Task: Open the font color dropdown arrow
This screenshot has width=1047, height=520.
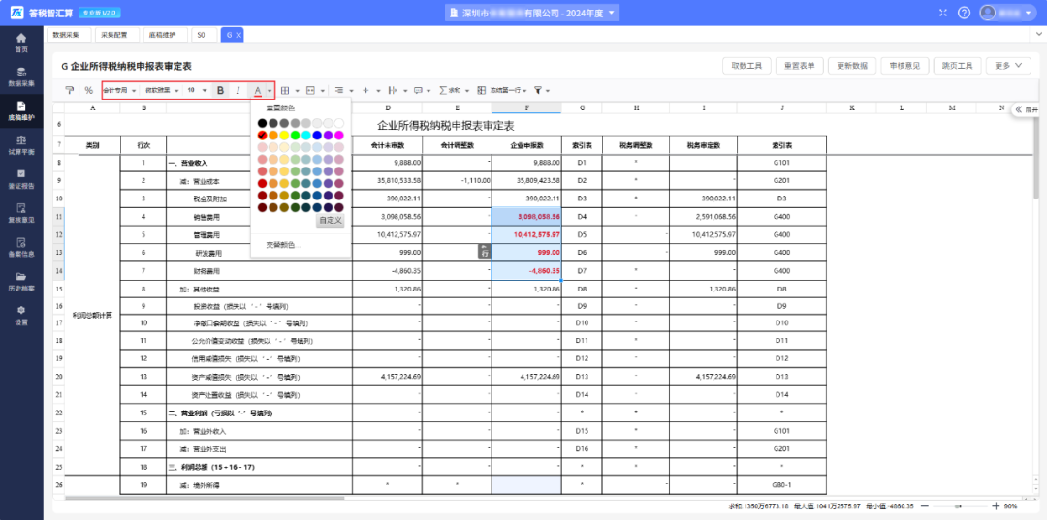Action: click(x=270, y=91)
